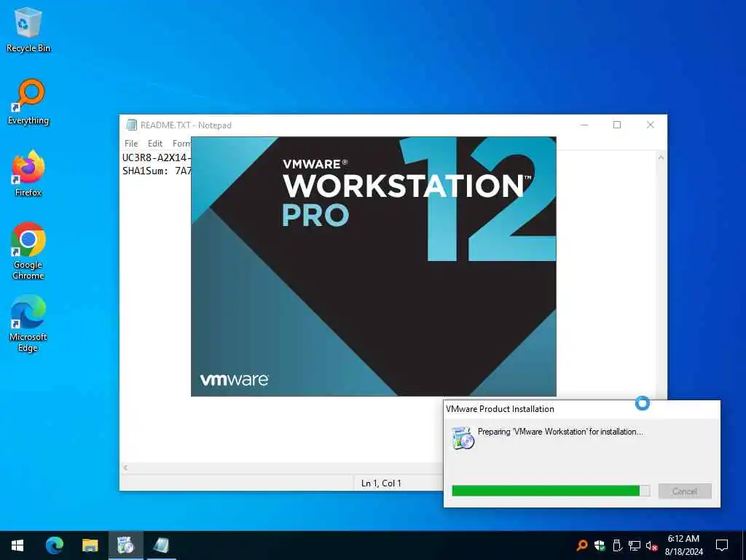The height and width of the screenshot is (560, 746).
Task: Select the Notepad taskbar icon
Action: pos(161,545)
